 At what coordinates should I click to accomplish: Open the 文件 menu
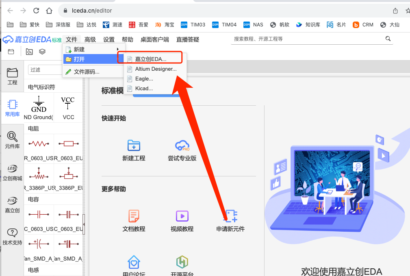72,39
